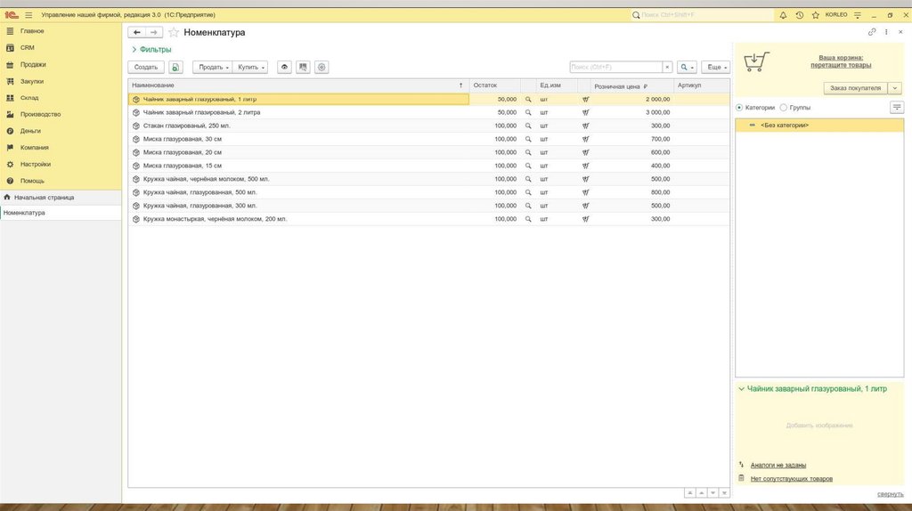Image resolution: width=912 pixels, height=511 pixels.
Task: Click Добавить изображение placeholder
Action: (x=819, y=426)
